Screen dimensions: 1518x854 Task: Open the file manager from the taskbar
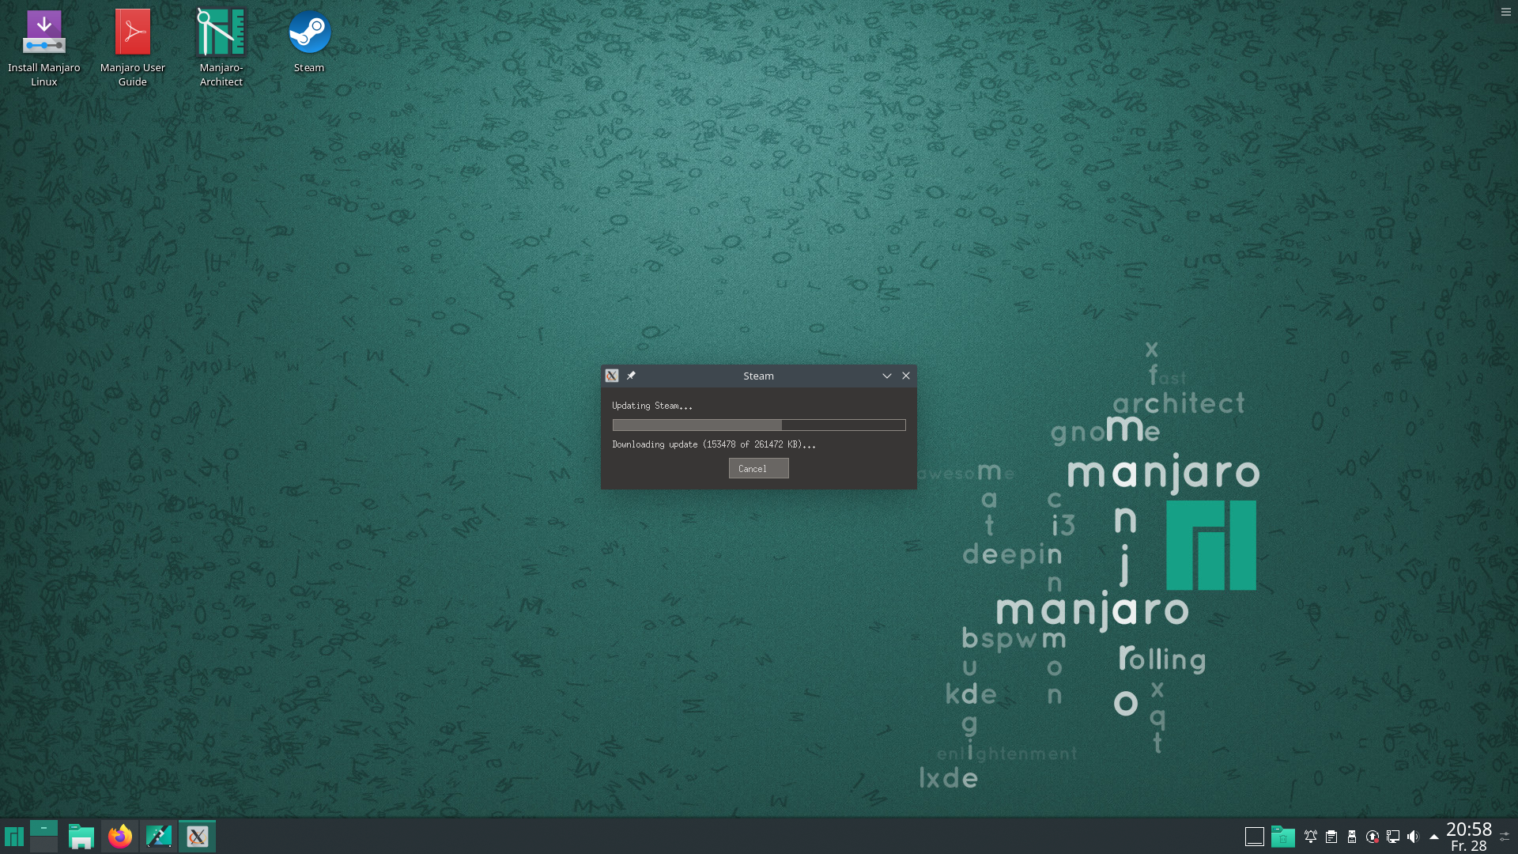pyautogui.click(x=81, y=837)
